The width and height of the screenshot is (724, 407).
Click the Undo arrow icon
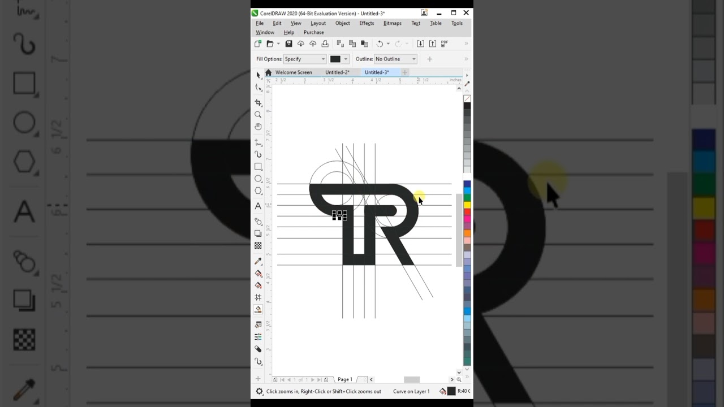380,44
